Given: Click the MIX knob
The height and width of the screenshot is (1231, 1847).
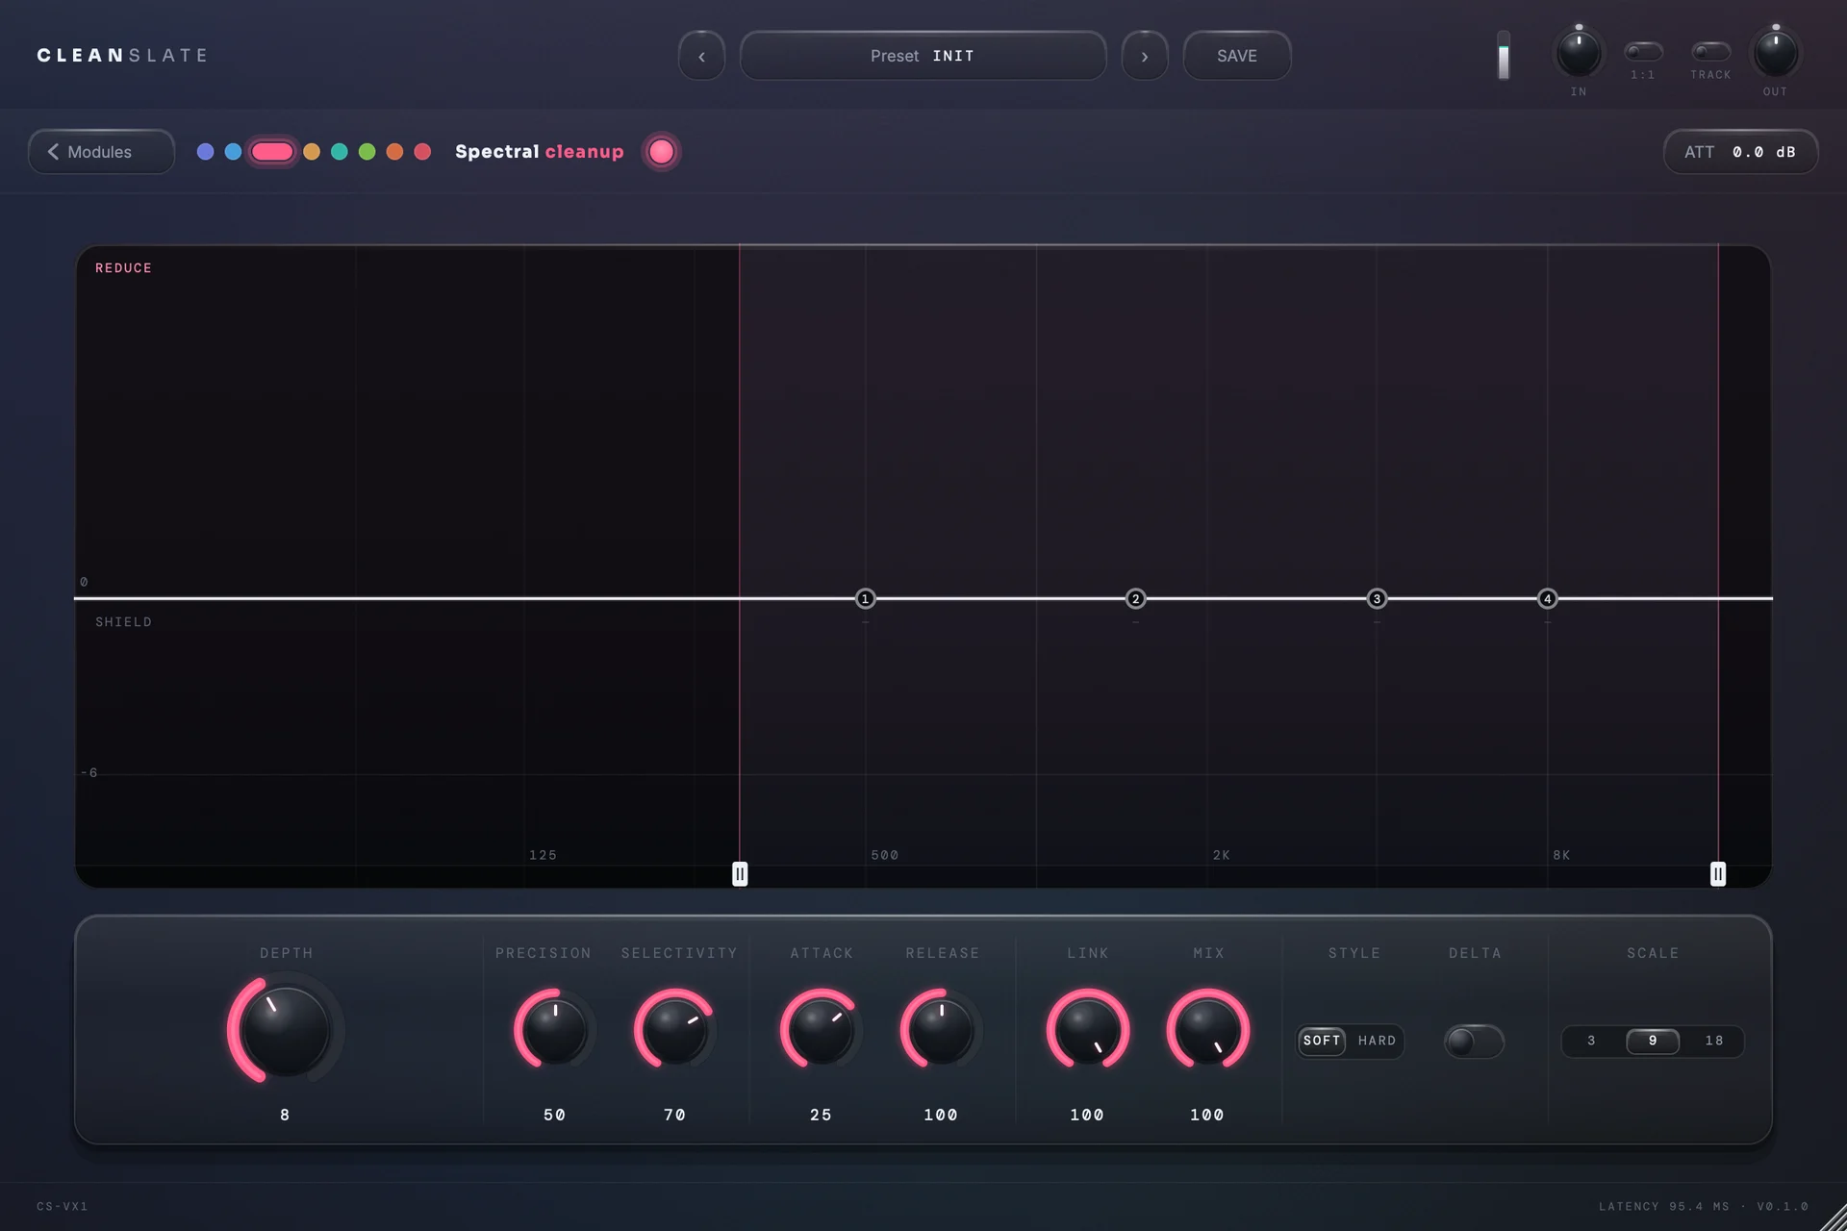Looking at the screenshot, I should coord(1207,1030).
